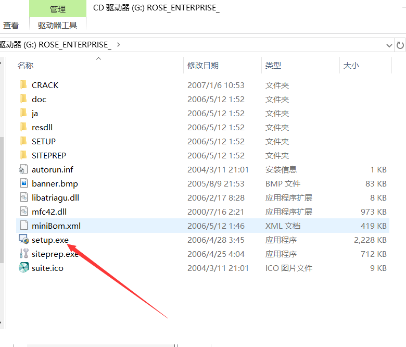Select the SITEPREP folder icon
The image size is (406, 347).
[x=23, y=155]
